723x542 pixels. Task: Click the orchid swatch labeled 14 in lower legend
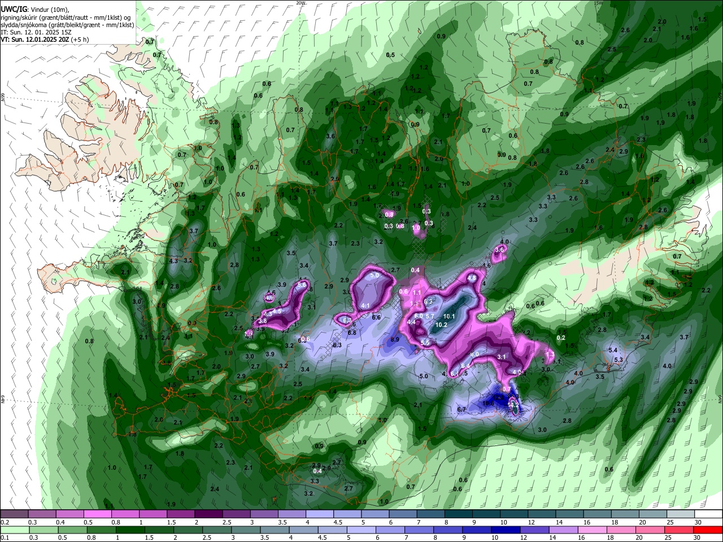(x=563, y=530)
